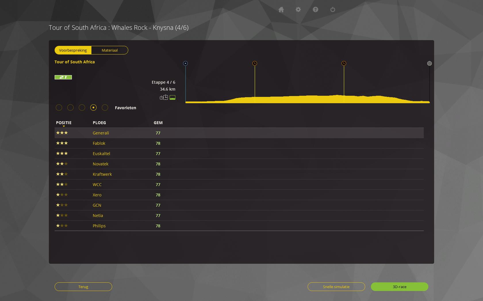Click the yellow stage elevation profile
The image size is (483, 301).
[308, 99]
